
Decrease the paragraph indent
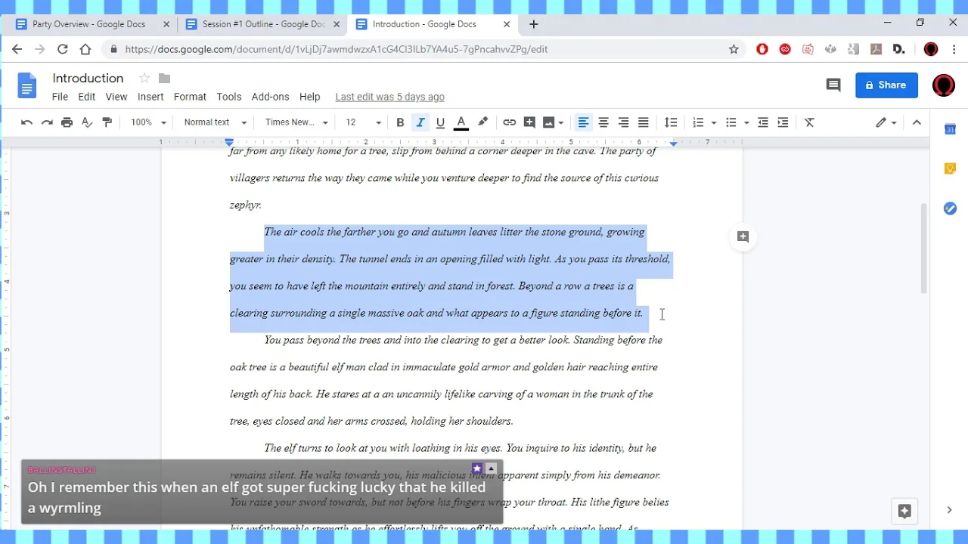(x=763, y=122)
